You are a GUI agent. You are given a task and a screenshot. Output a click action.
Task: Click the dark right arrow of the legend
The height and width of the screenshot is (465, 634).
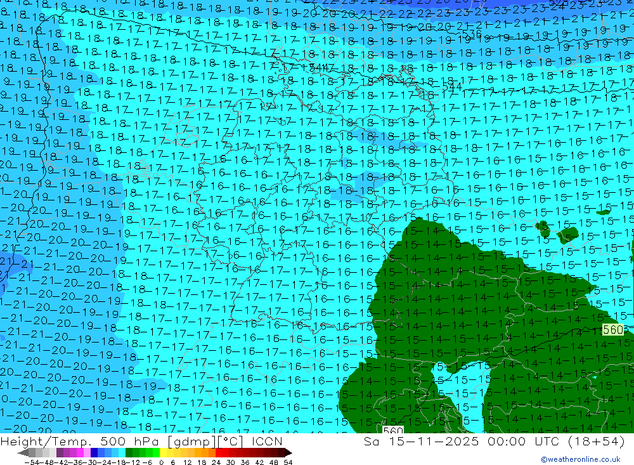point(288,452)
